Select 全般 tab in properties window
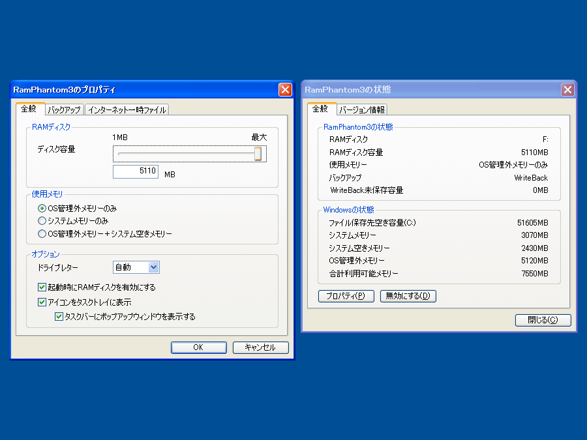 29,109
